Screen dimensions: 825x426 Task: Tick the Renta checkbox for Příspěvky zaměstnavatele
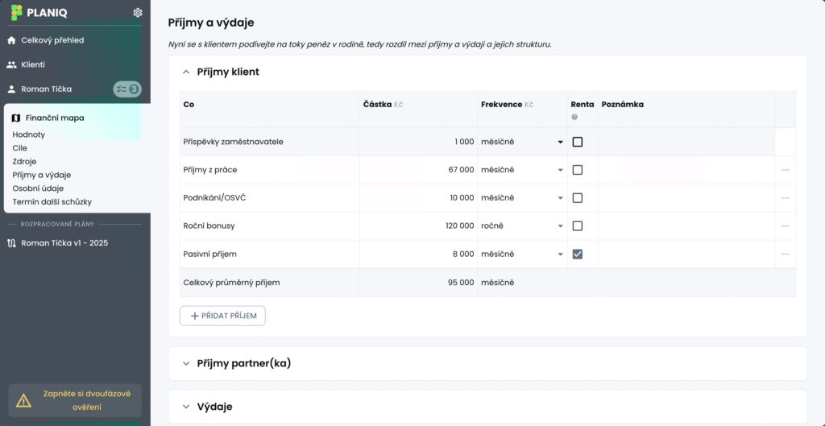point(578,142)
